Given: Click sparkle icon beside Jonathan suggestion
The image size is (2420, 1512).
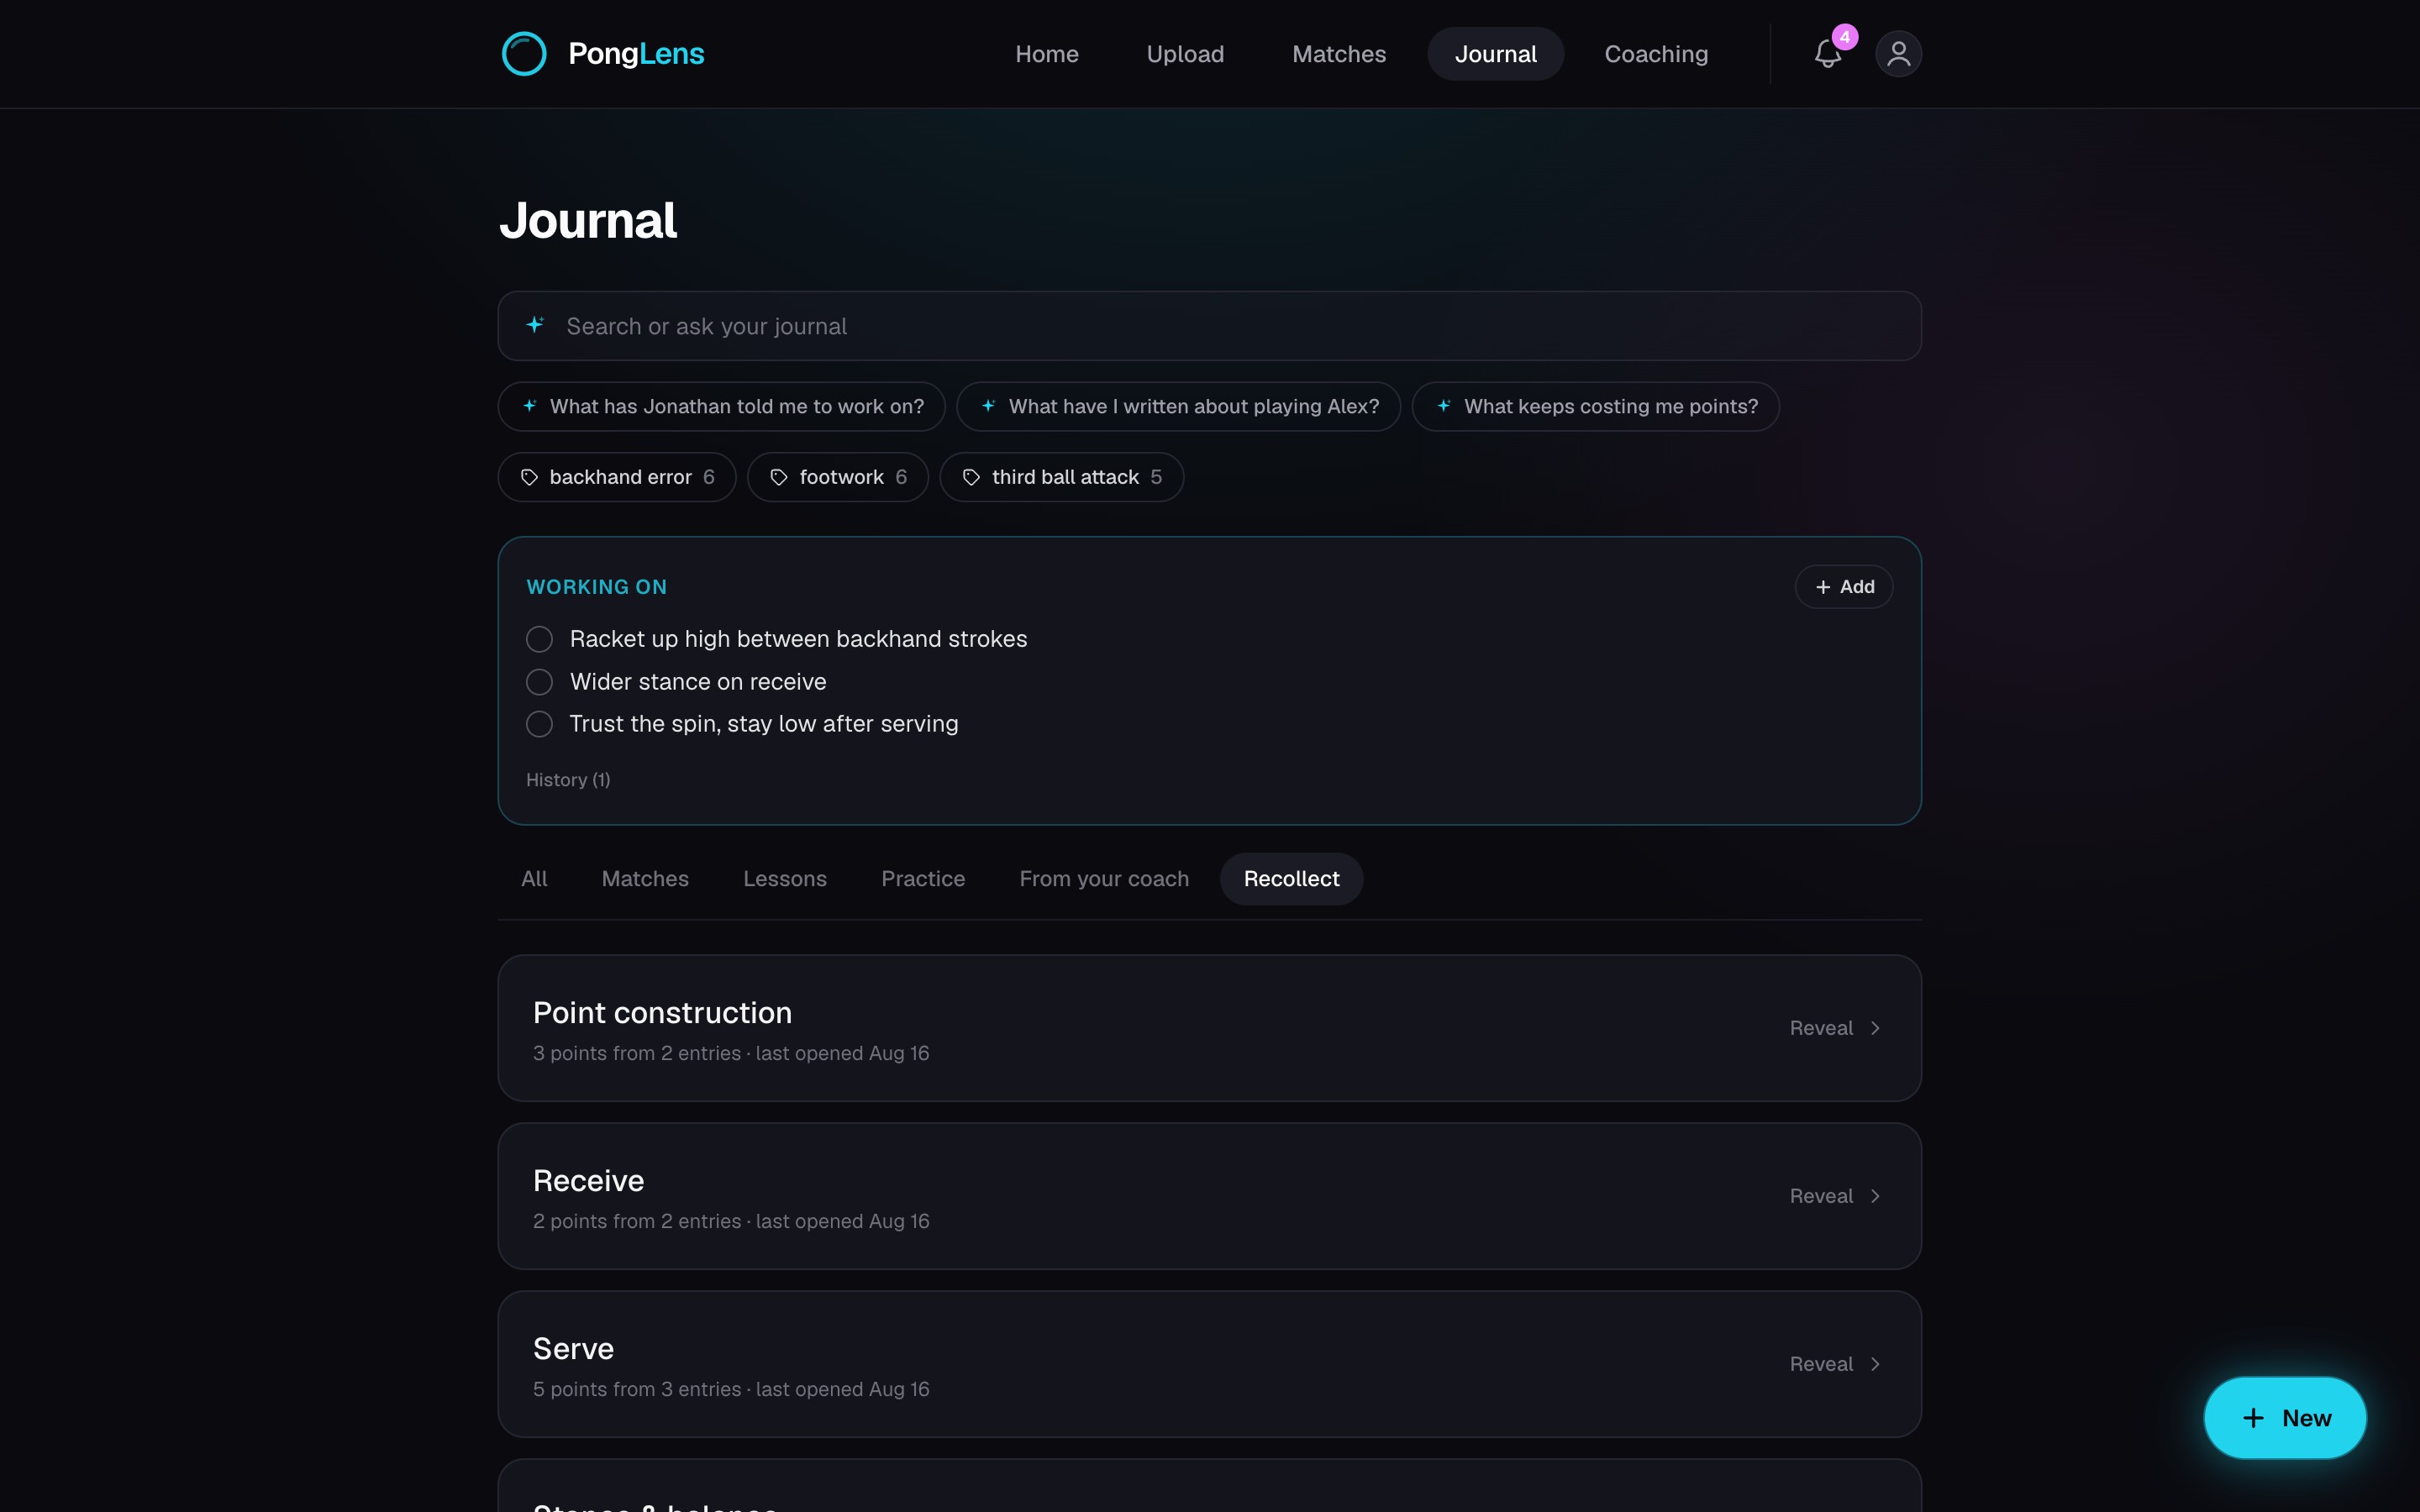Looking at the screenshot, I should pyautogui.click(x=530, y=406).
